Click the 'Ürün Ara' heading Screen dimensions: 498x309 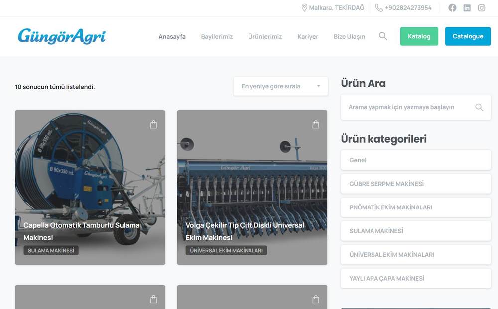pos(364,83)
